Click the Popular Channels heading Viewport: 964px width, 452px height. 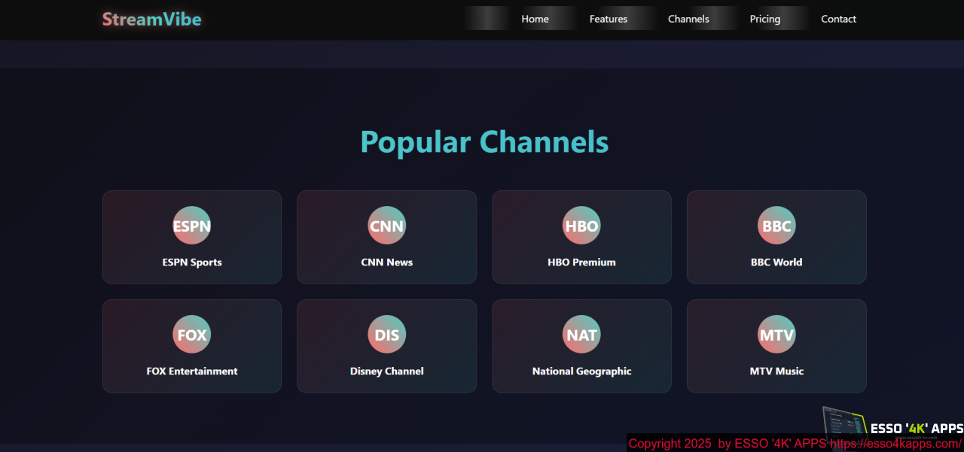point(484,142)
